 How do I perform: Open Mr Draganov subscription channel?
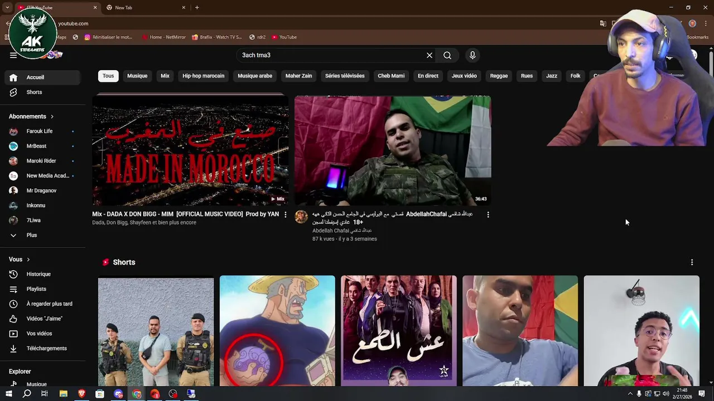(x=42, y=190)
